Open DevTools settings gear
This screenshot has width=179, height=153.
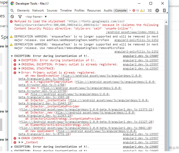tap(157, 11)
